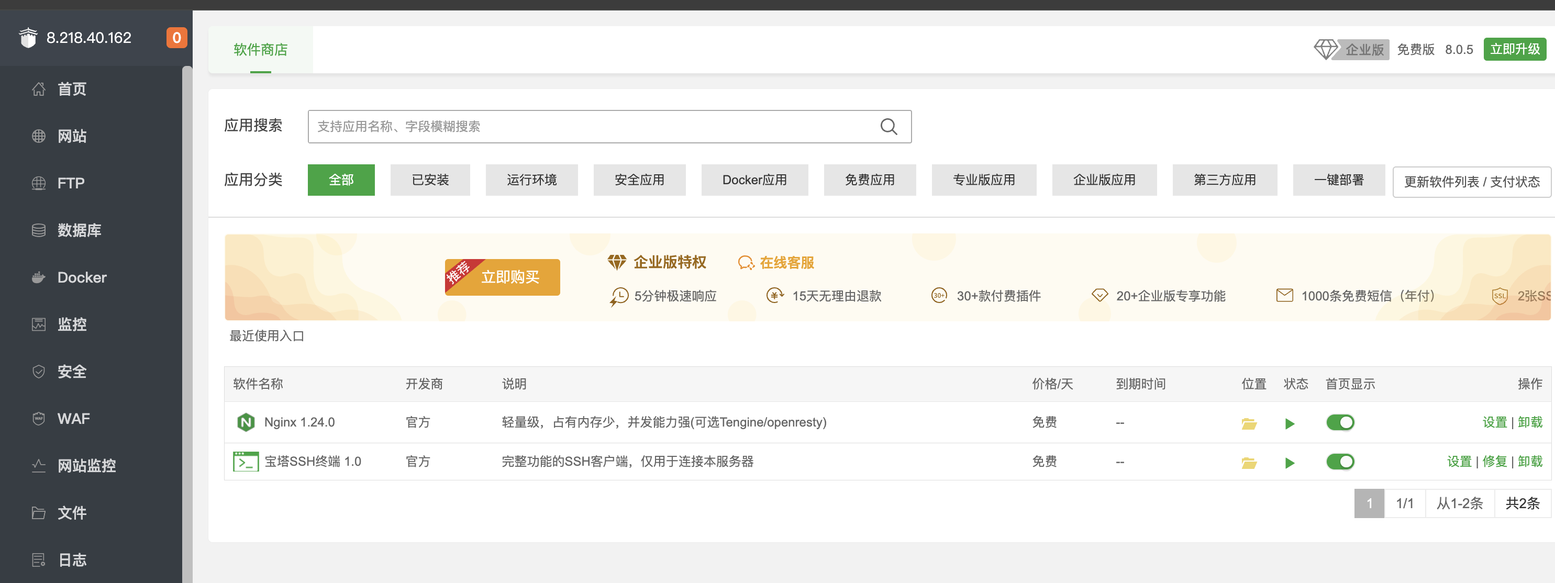1555x583 pixels.
Task: Open 首页 home icon in sidebar
Action: [x=39, y=89]
